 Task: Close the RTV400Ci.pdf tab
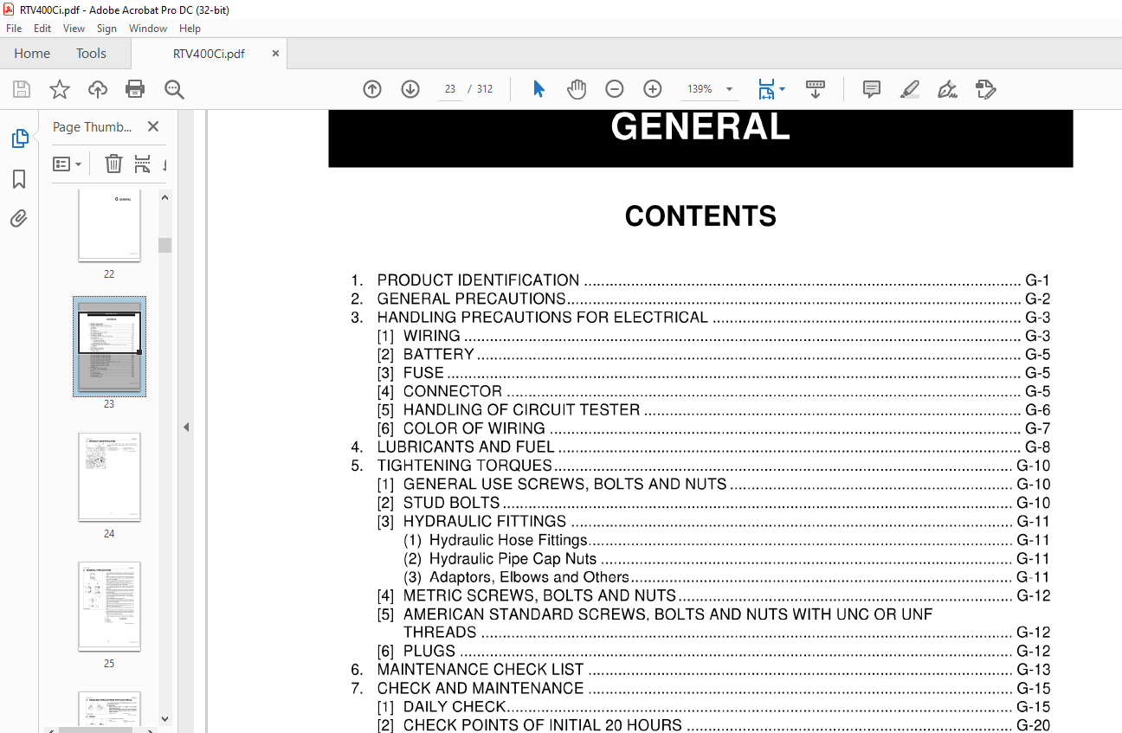pos(276,54)
